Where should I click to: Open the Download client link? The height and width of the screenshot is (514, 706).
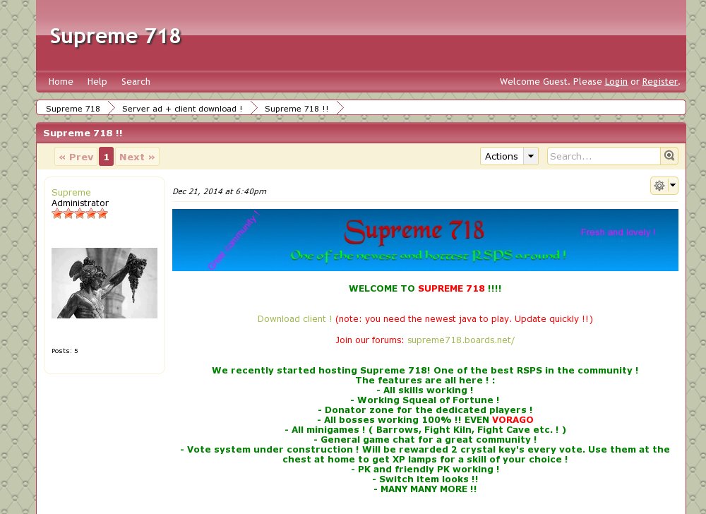click(294, 318)
